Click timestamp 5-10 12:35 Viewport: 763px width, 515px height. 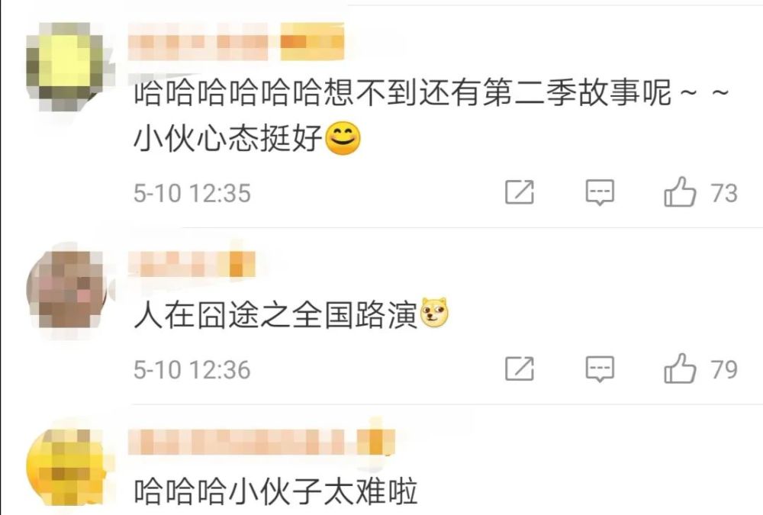(x=192, y=193)
